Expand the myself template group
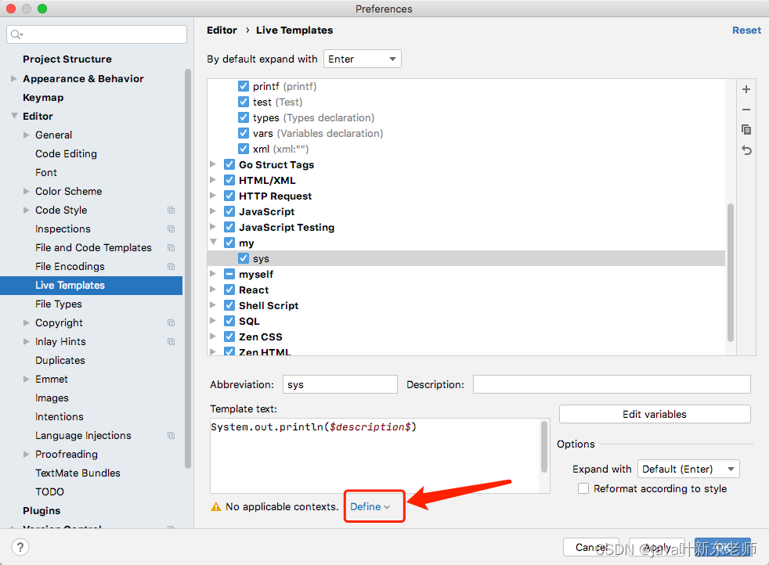 tap(213, 274)
